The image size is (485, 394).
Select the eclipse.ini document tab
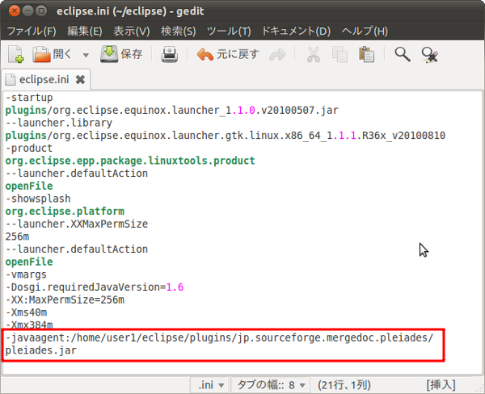(x=46, y=79)
